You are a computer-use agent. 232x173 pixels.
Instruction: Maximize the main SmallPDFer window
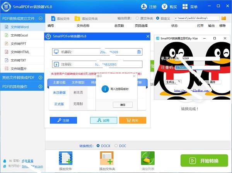218,6
